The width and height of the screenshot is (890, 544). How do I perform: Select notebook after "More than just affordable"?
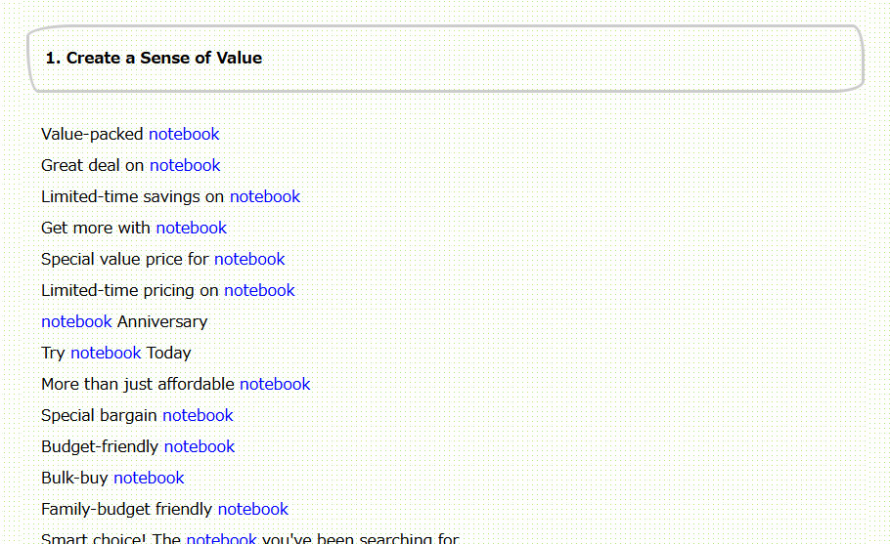point(275,384)
